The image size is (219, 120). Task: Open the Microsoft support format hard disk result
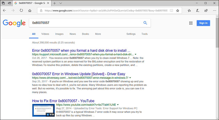click(x=81, y=50)
